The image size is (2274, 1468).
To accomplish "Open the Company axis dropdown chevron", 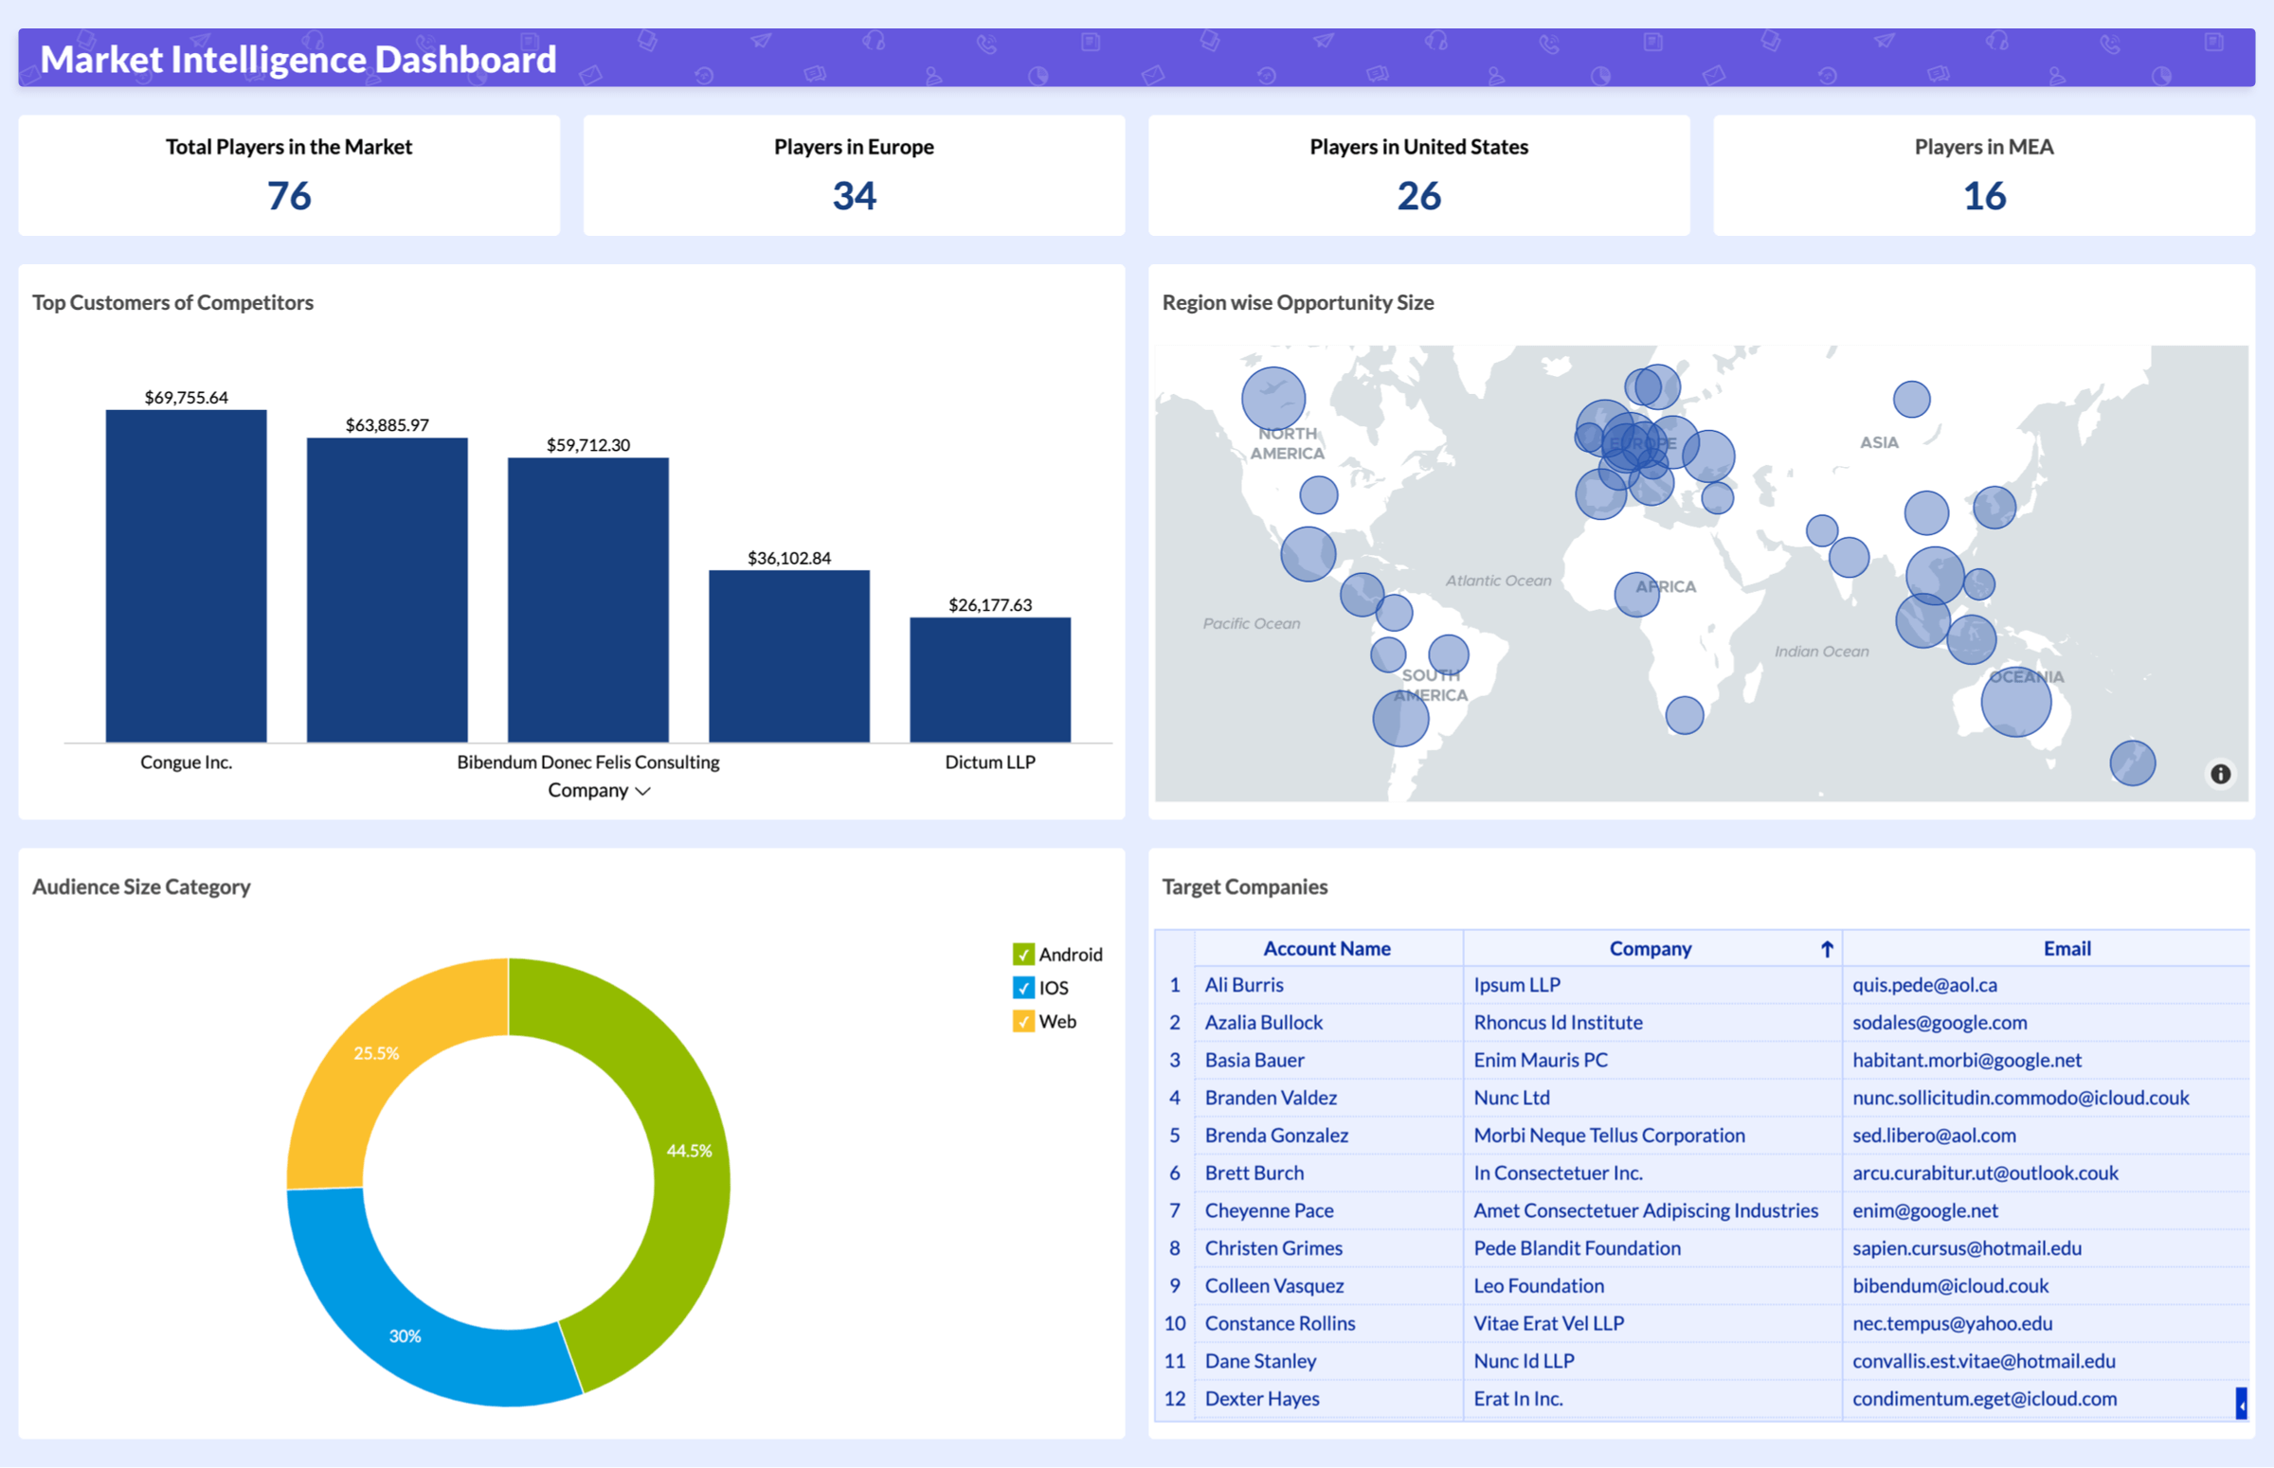I will (x=643, y=791).
